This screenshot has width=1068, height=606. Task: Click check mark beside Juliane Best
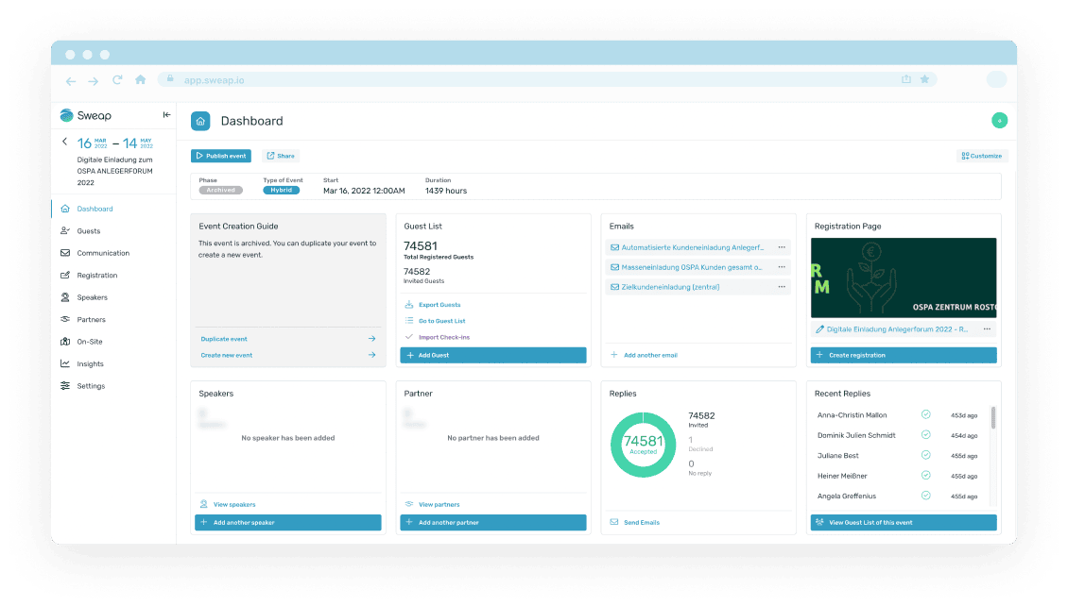point(926,456)
